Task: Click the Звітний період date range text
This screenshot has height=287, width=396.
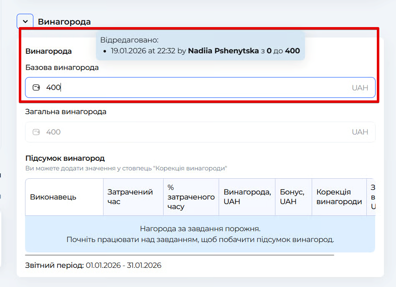Action: (x=123, y=265)
